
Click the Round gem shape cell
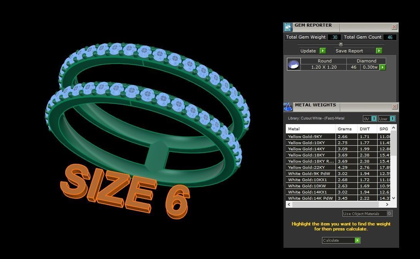click(324, 61)
